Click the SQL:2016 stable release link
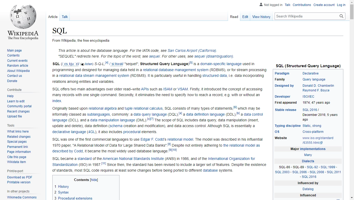The width and height of the screenshot is (354, 200). [309, 110]
